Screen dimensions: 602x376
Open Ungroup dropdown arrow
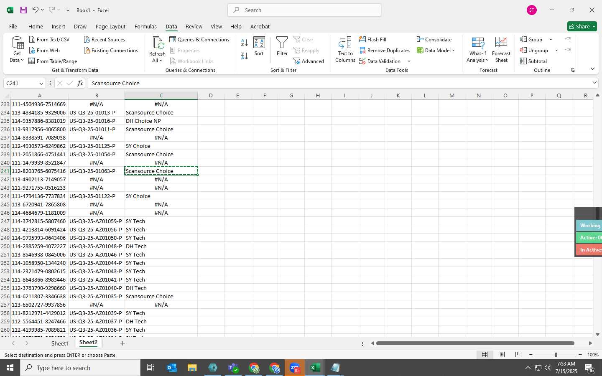pos(556,50)
